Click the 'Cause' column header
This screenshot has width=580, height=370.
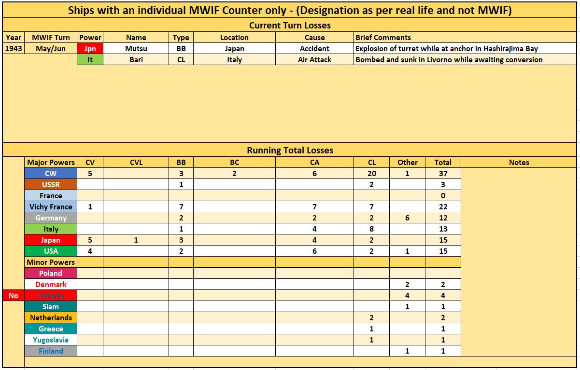(x=314, y=38)
